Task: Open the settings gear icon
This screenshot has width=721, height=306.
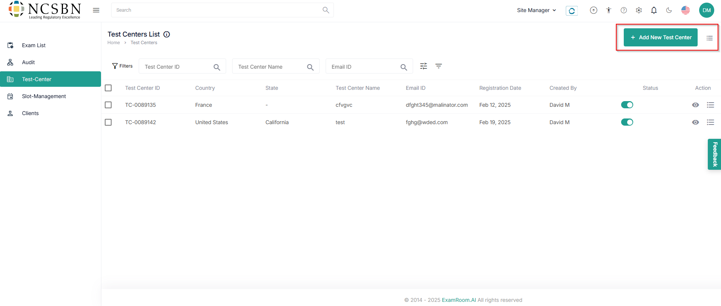Action: point(639,10)
